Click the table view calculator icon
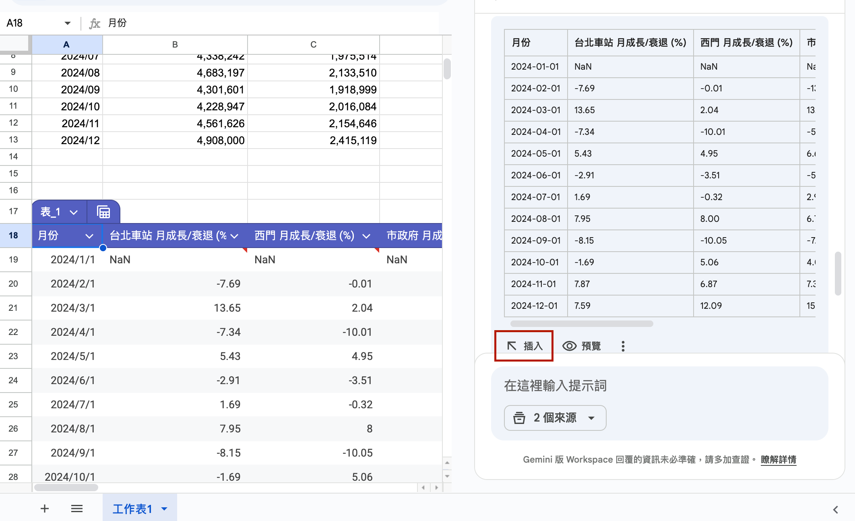The width and height of the screenshot is (855, 521). click(103, 212)
